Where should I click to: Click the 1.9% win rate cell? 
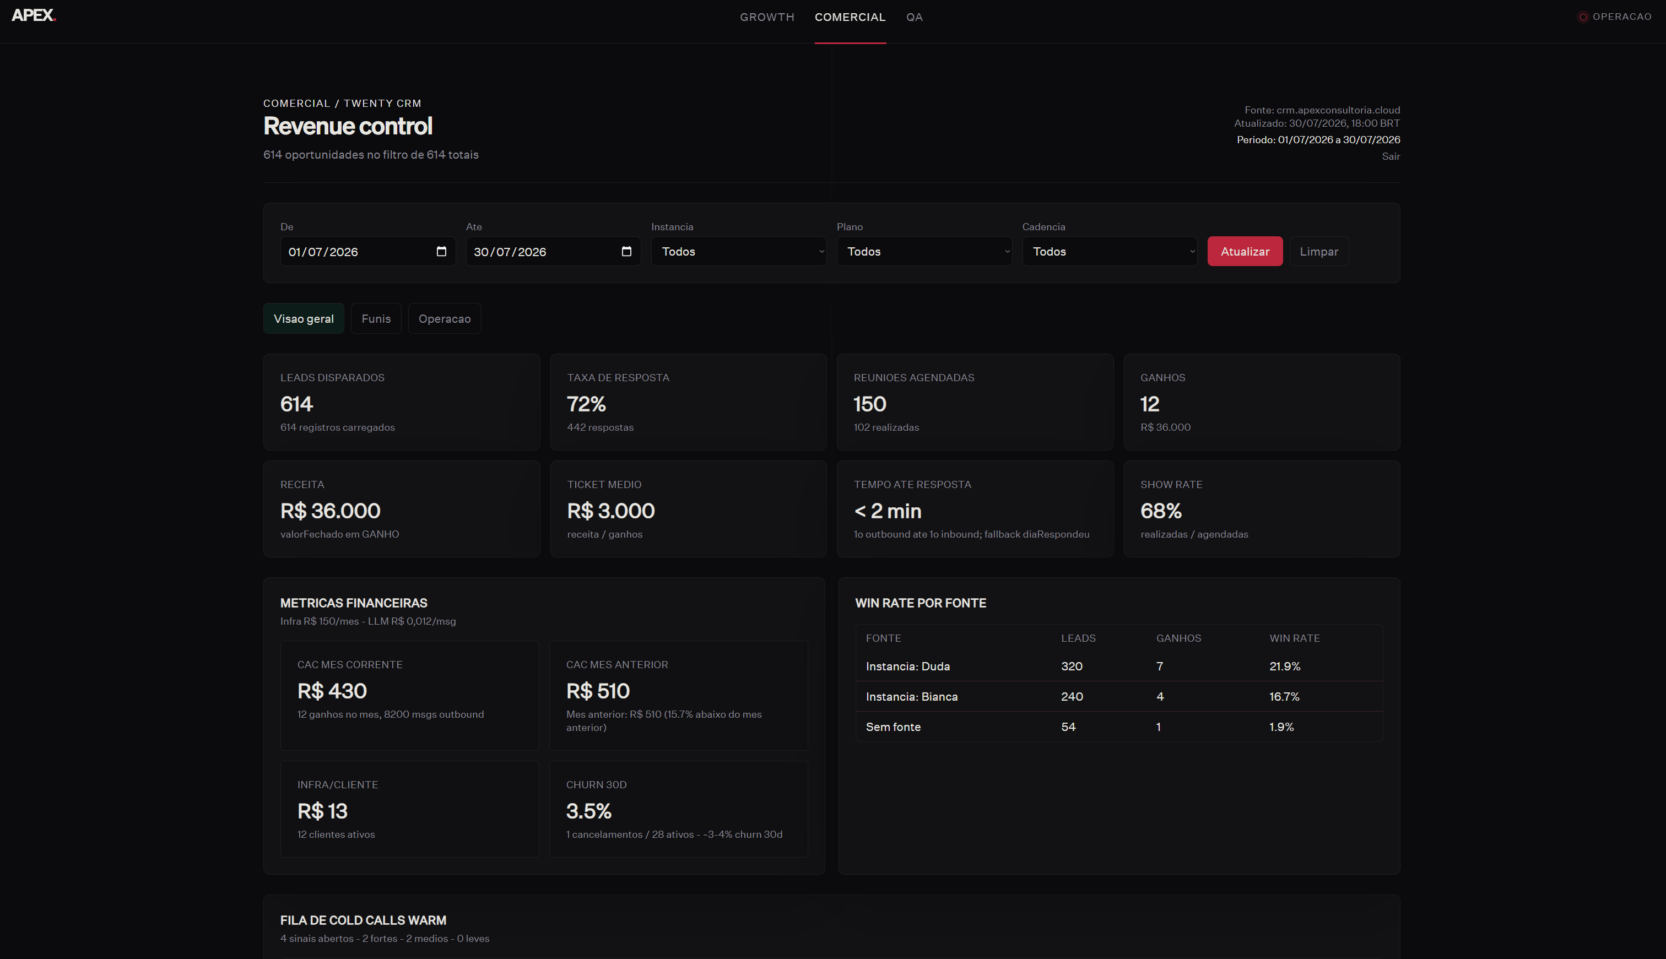click(x=1281, y=727)
